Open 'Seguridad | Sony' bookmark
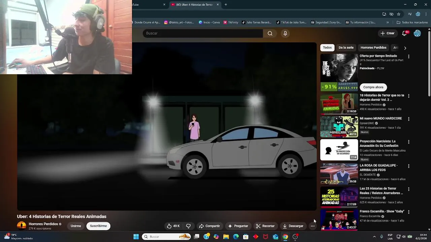431x242 pixels. coord(326,23)
